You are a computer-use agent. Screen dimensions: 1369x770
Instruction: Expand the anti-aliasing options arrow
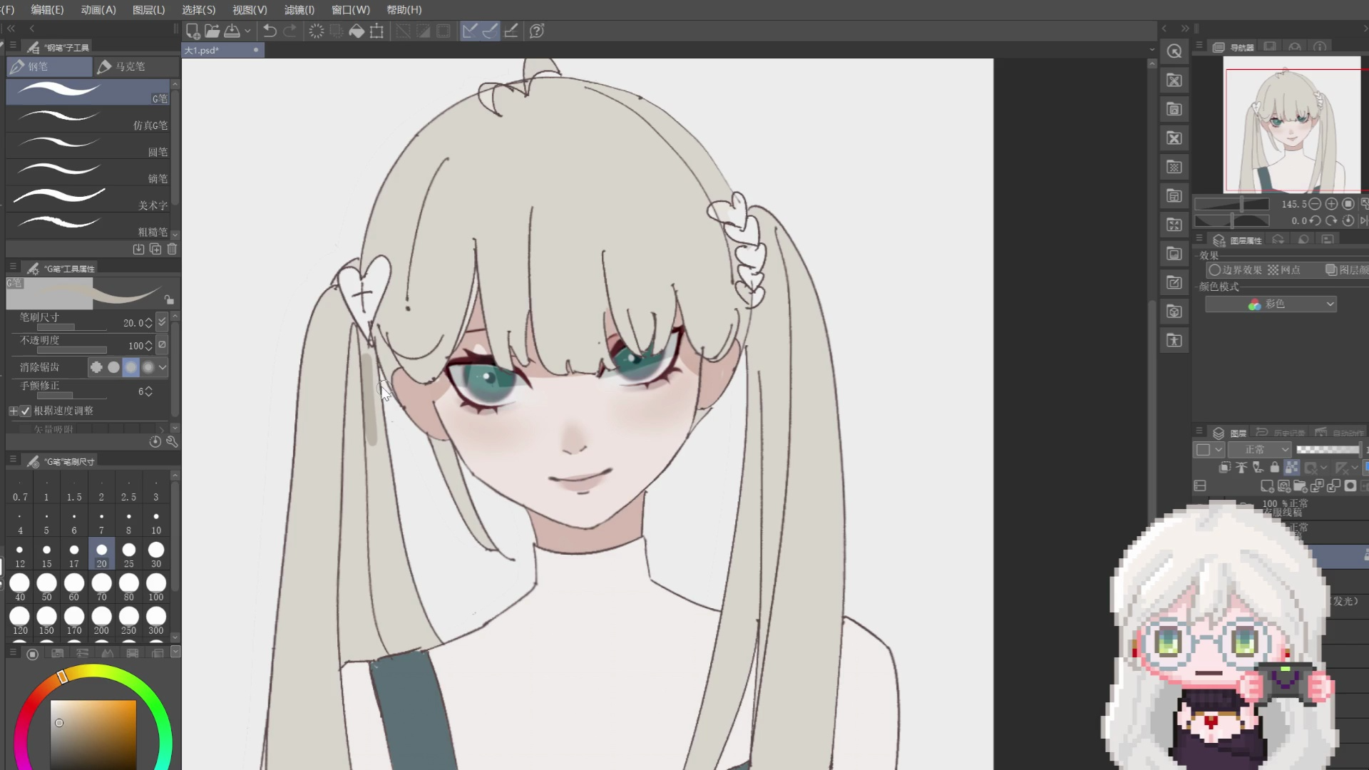(163, 367)
